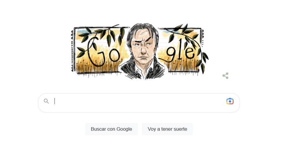Click middle of the search bar
Viewport: 304px width, 167px height.
[x=139, y=103]
